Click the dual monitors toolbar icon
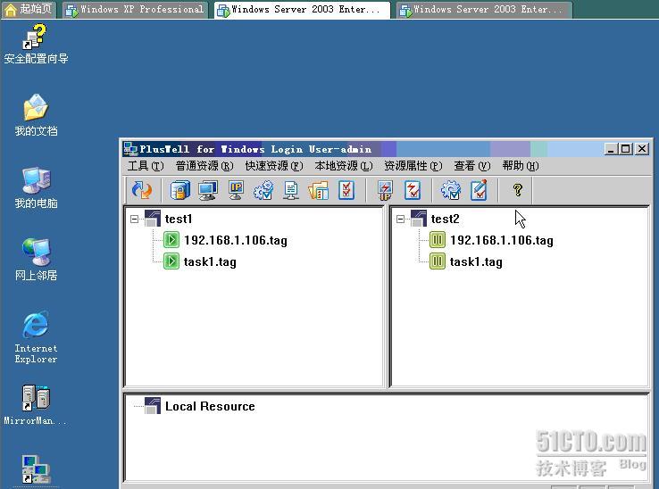Image resolution: width=659 pixels, height=489 pixels. (x=208, y=191)
